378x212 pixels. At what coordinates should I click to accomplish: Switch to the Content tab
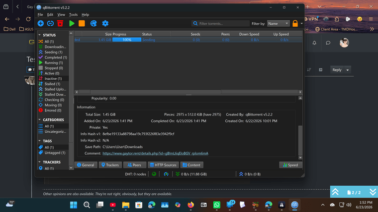(x=191, y=165)
